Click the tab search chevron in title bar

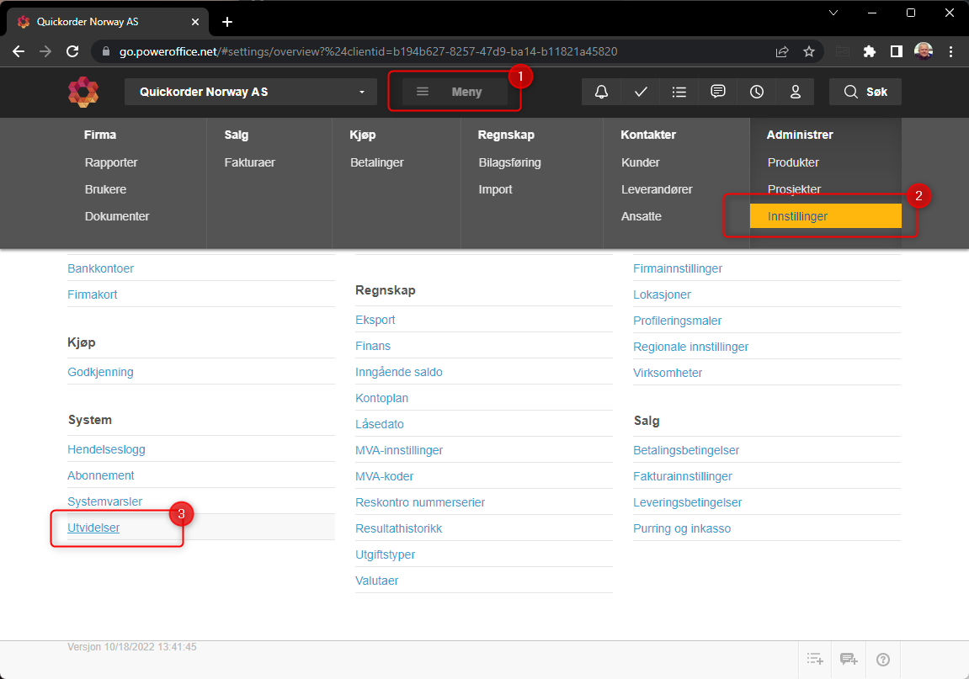coord(833,13)
